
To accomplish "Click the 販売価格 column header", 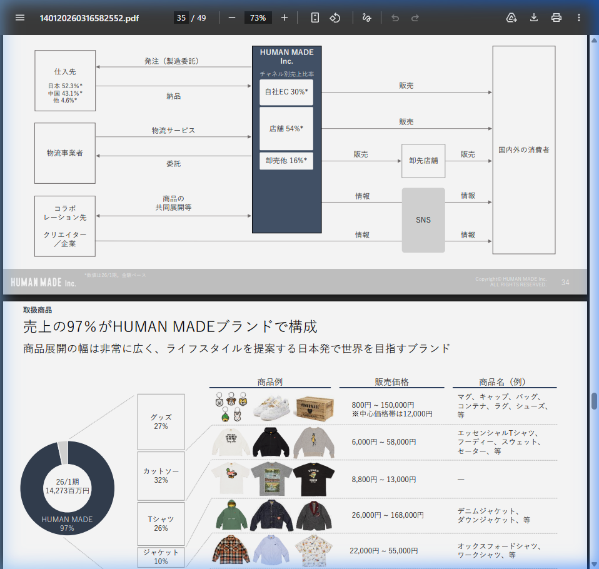I will (391, 382).
